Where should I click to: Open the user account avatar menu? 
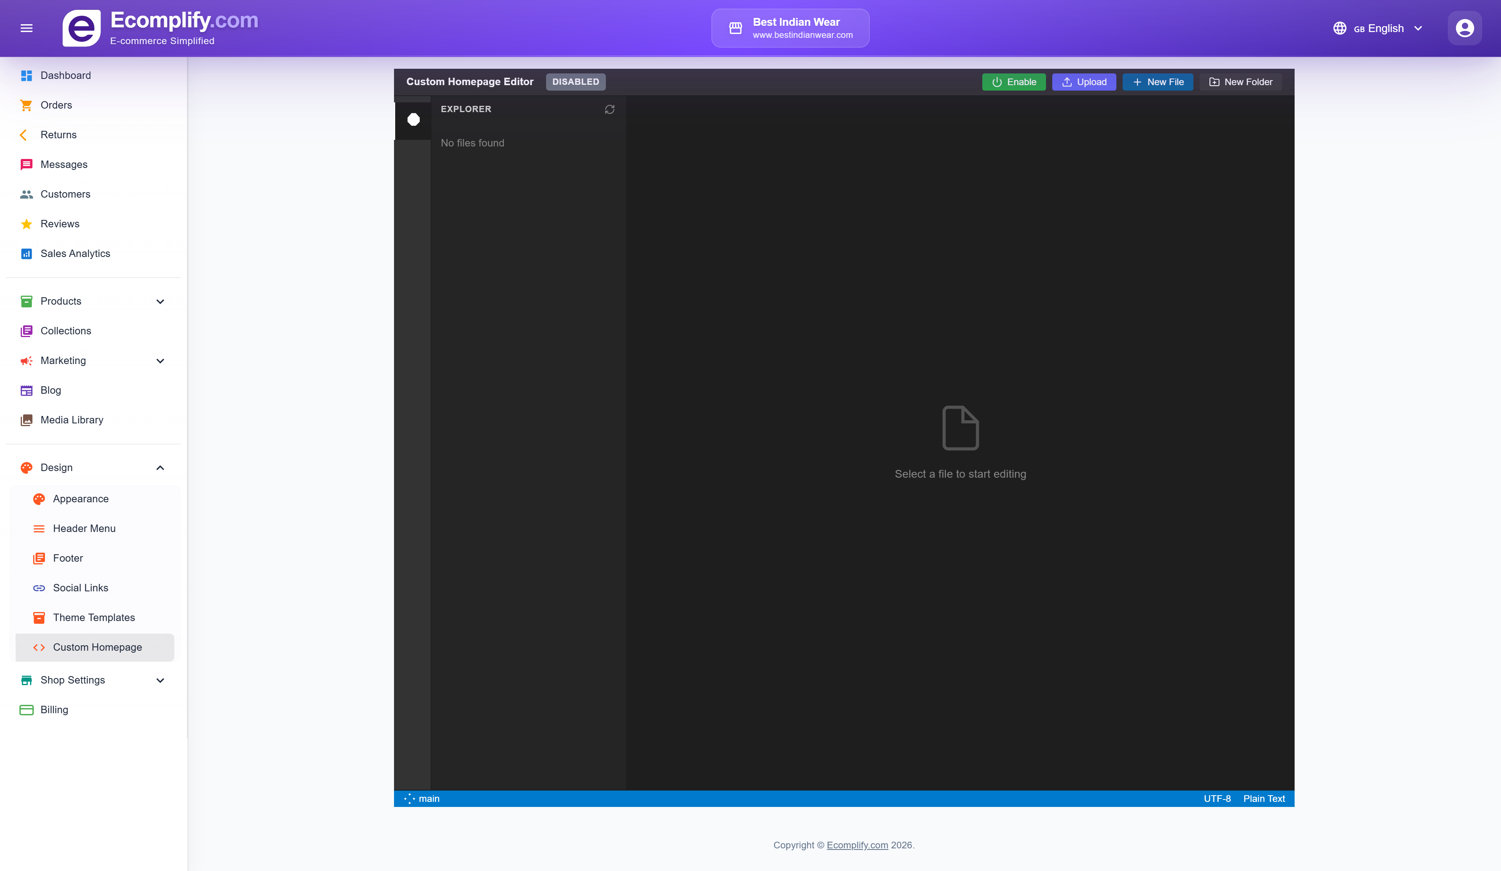click(1464, 27)
